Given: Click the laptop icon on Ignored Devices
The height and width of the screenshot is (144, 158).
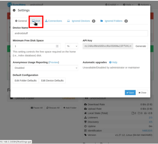Looking at the screenshot, I should [x=69, y=21].
